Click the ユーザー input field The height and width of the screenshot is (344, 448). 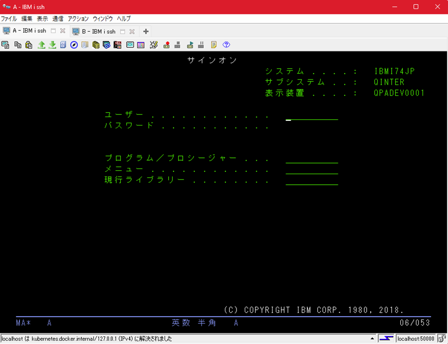coord(311,116)
